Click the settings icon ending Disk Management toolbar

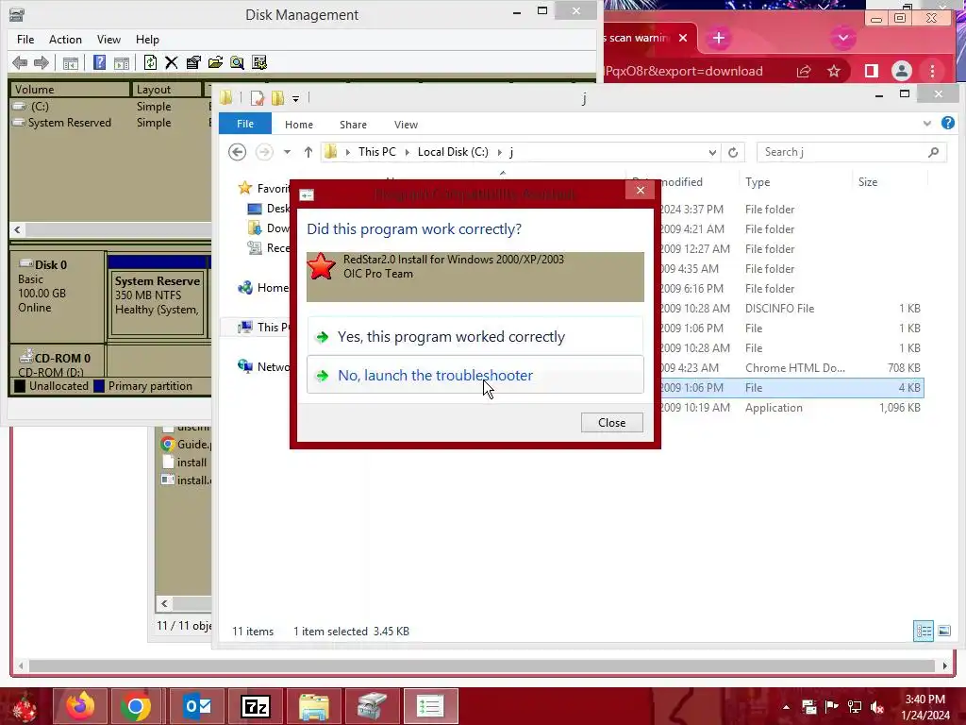(259, 62)
